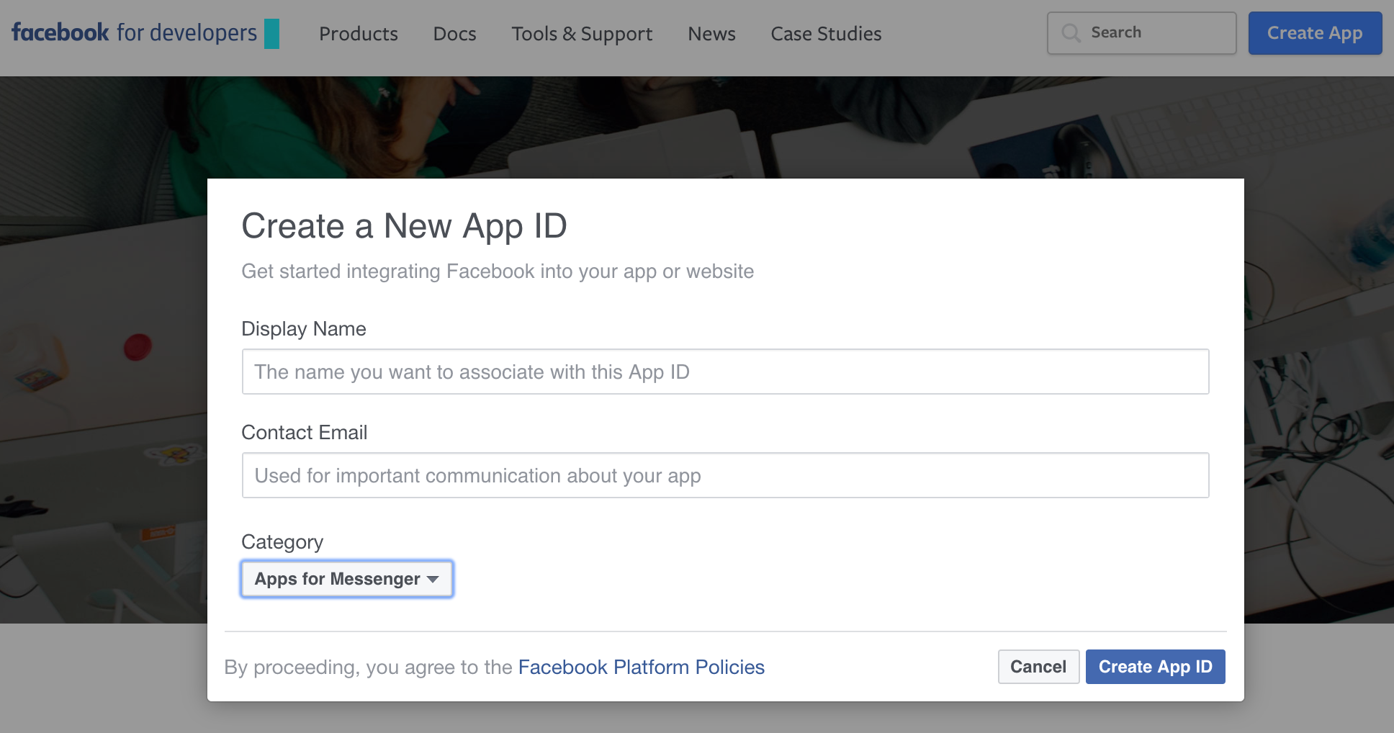
Task: Click the Get started integrating Facebook subtitle
Action: tap(498, 271)
